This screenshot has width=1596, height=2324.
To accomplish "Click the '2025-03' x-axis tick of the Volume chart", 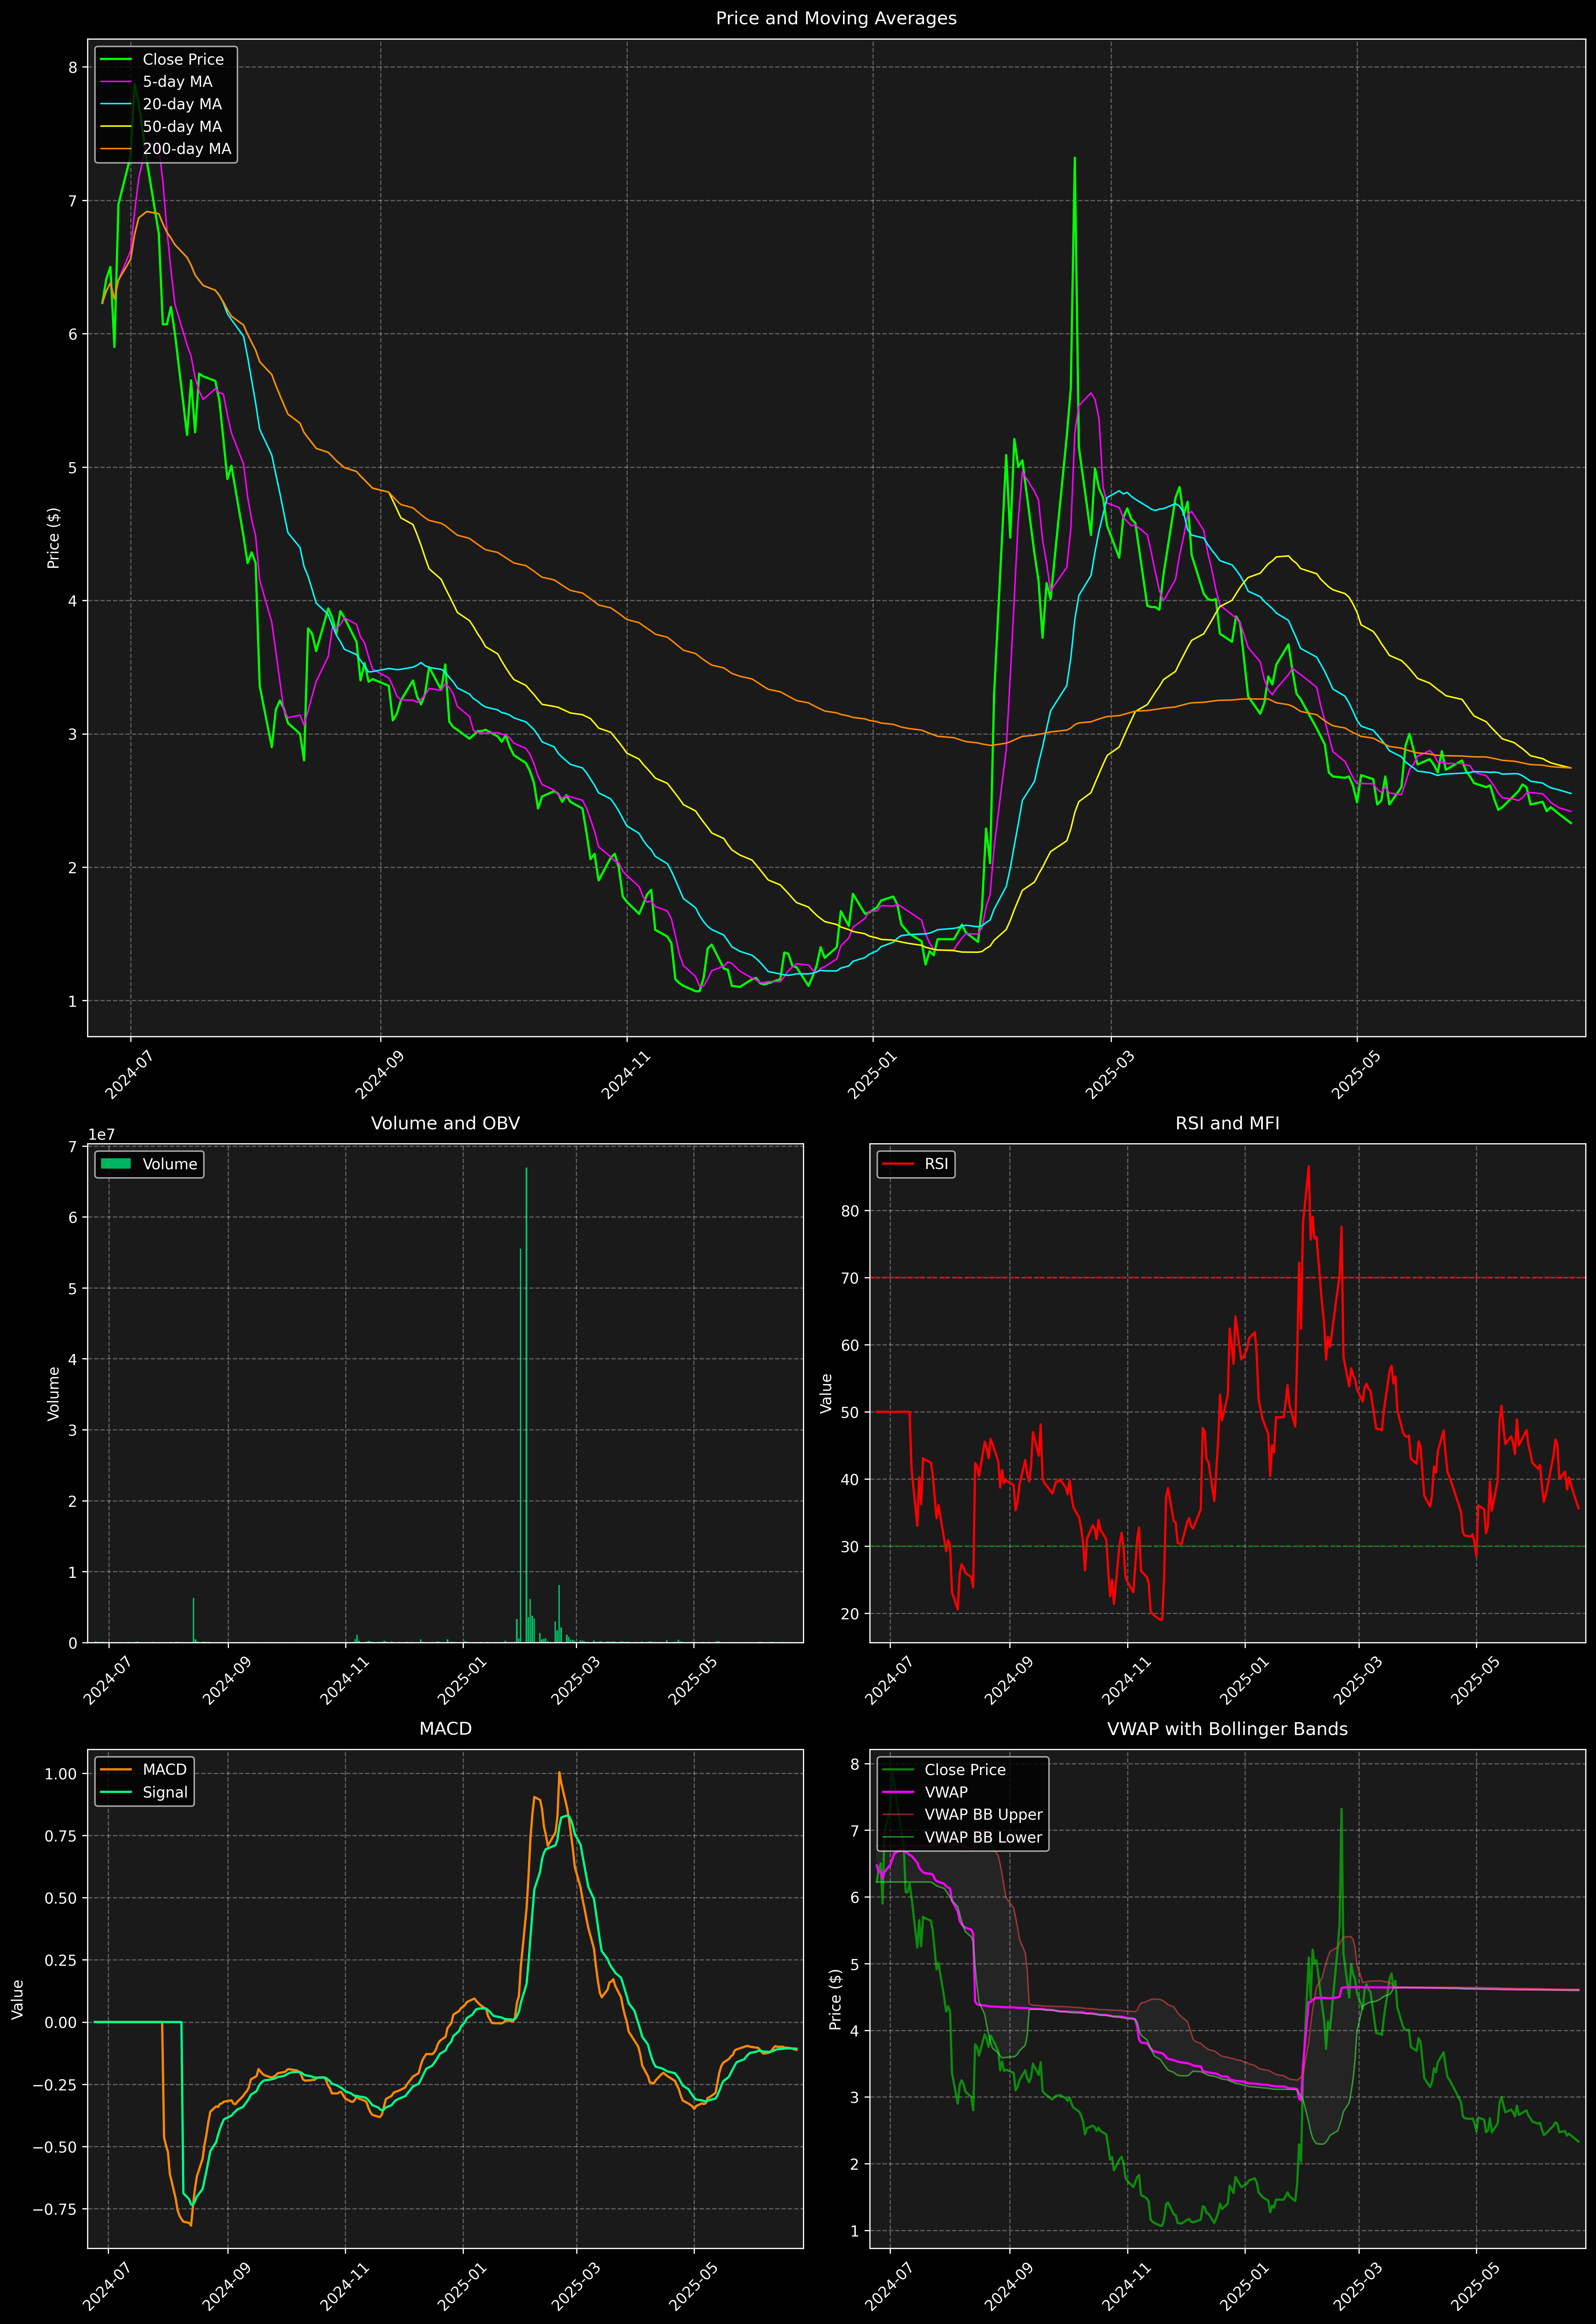I will pyautogui.click(x=575, y=1681).
